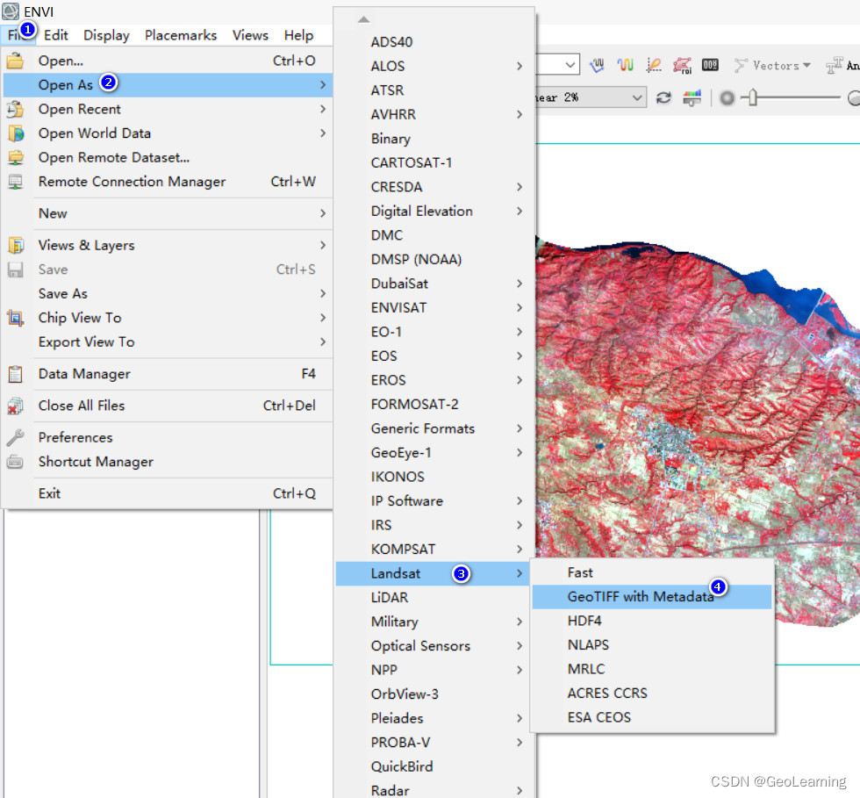Click the Chip View To icon

tap(16, 317)
